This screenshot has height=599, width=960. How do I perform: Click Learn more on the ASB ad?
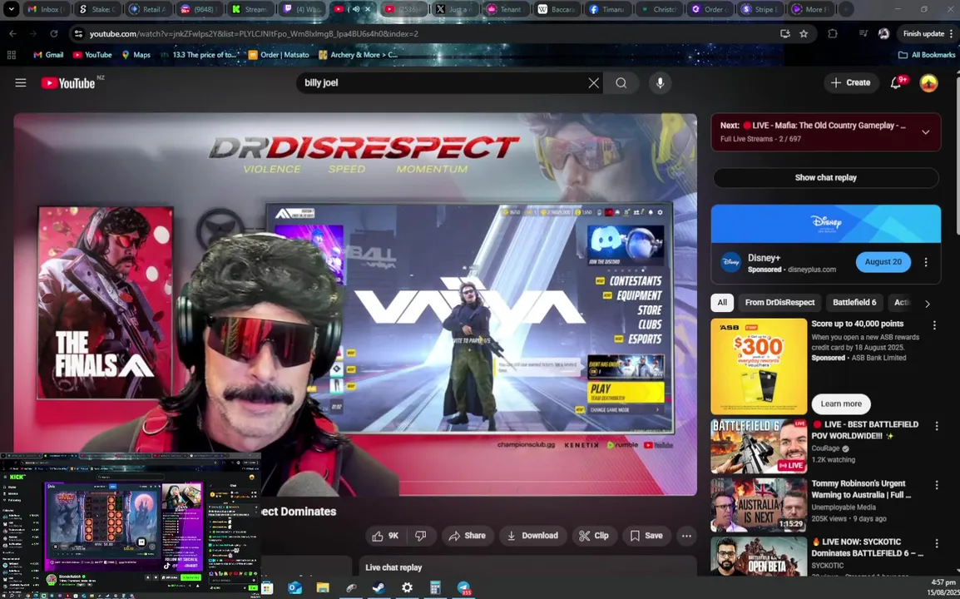point(840,403)
